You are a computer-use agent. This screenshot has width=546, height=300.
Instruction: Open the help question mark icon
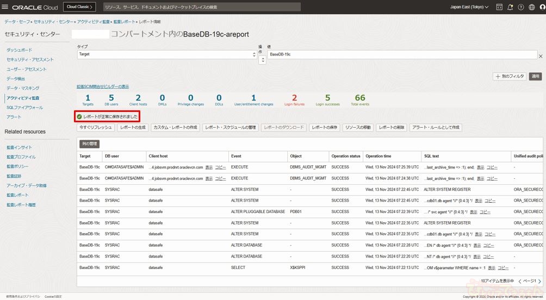[x=521, y=7]
